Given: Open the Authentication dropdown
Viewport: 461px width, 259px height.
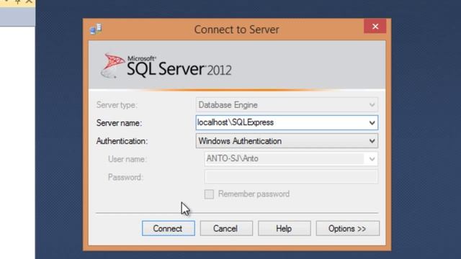Looking at the screenshot, I should tap(287, 141).
